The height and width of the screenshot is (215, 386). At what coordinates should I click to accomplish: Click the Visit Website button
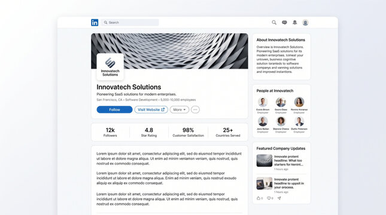pyautogui.click(x=151, y=109)
